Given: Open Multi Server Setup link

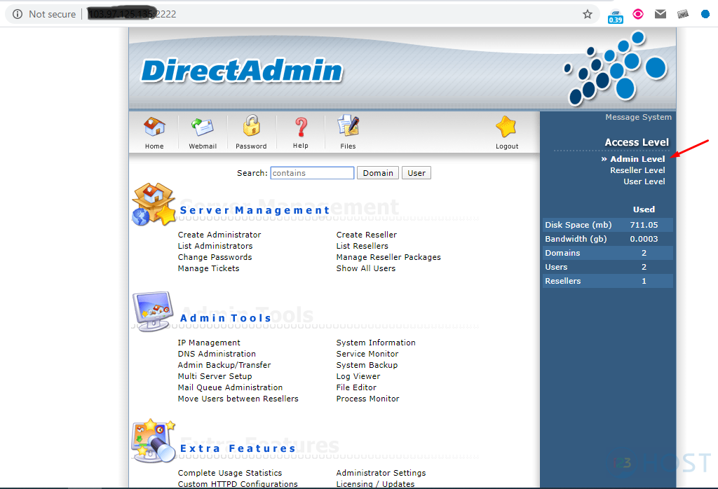Looking at the screenshot, I should point(215,376).
